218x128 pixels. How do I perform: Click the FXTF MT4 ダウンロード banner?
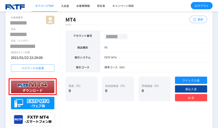33,87
